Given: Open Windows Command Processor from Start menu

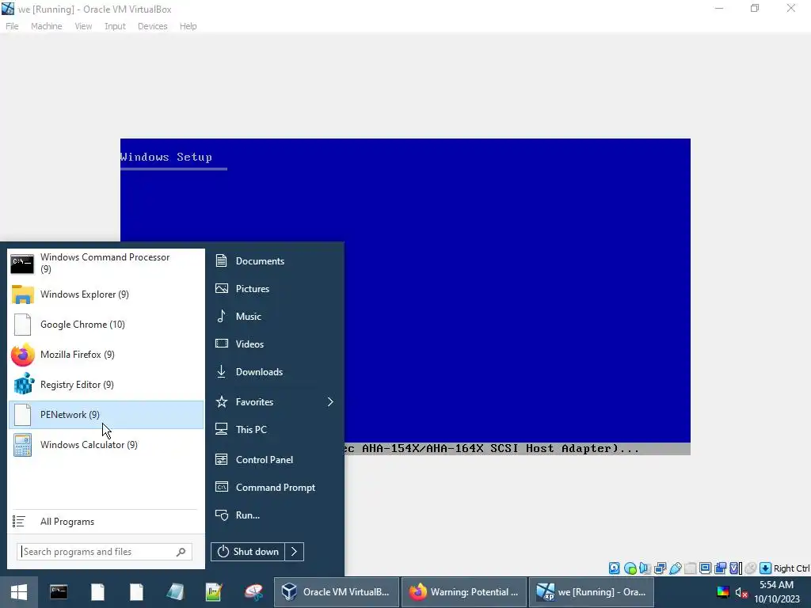Looking at the screenshot, I should coord(106,263).
